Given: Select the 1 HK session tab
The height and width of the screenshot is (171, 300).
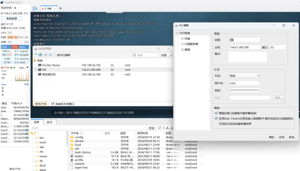Looking at the screenshot, I should (49, 9).
